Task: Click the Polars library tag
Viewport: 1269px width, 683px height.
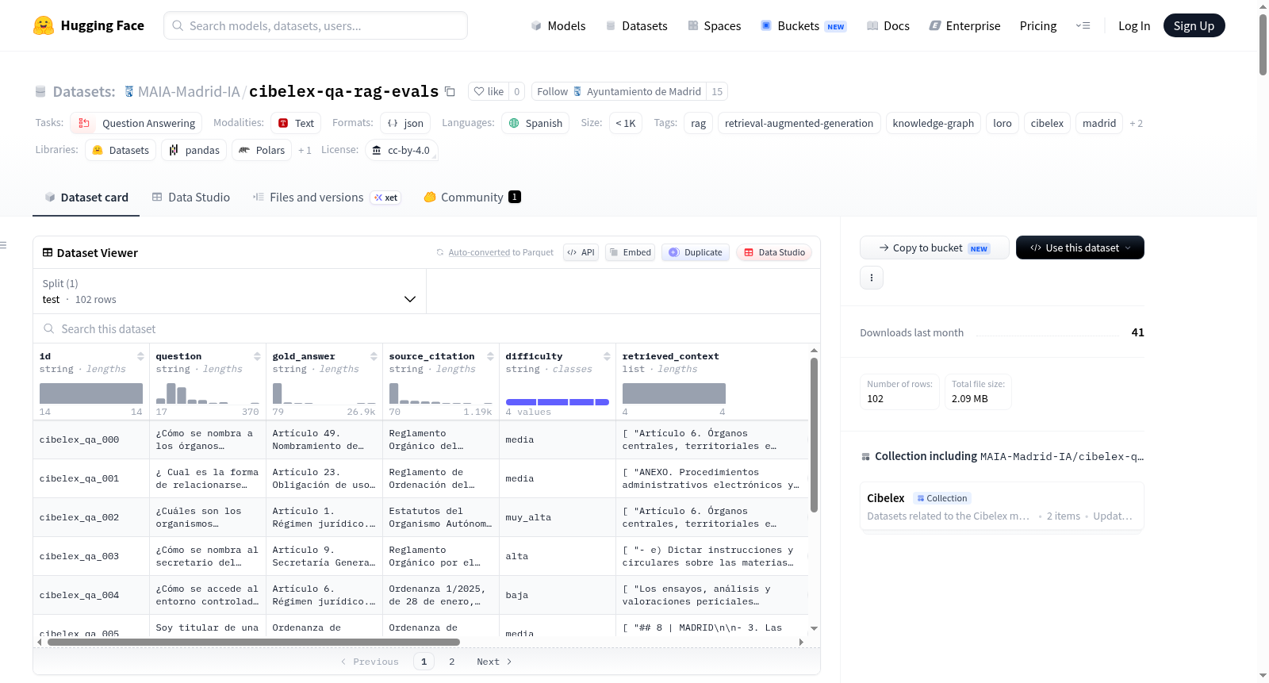Action: (262, 150)
